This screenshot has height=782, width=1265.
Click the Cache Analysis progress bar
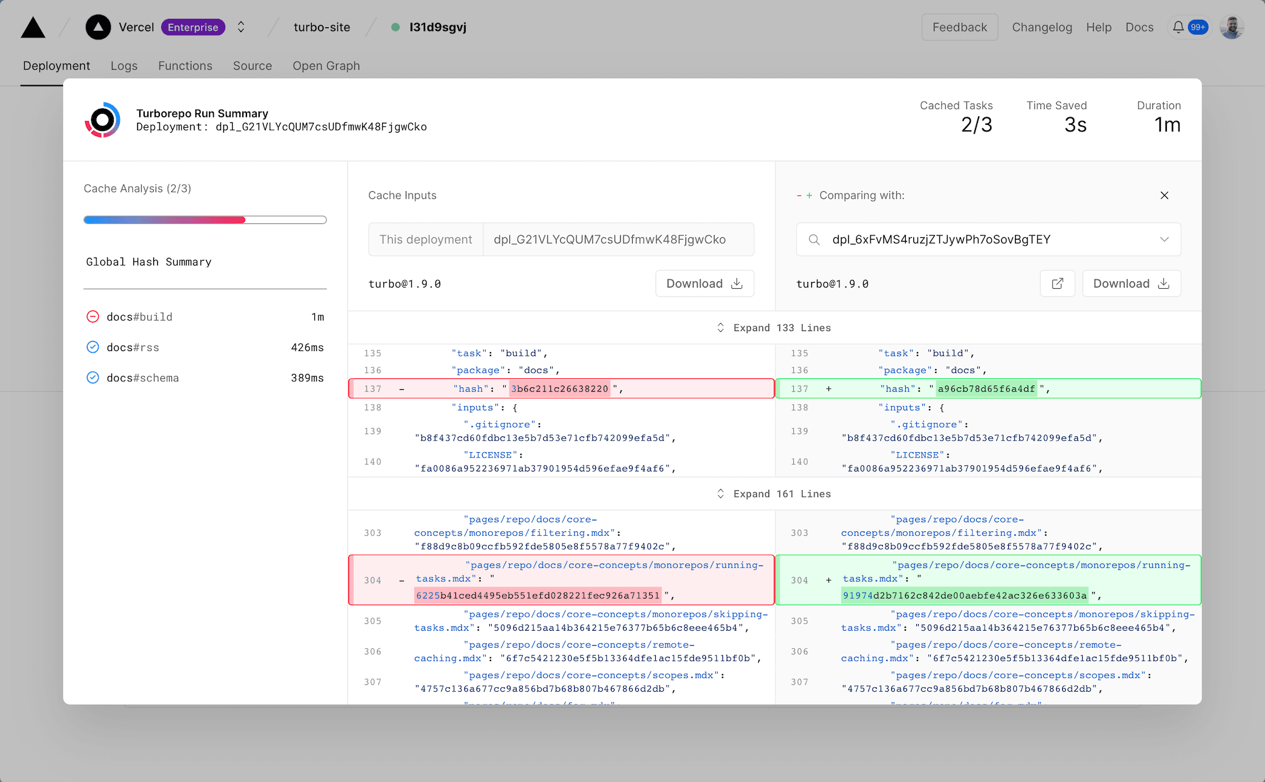tap(205, 220)
